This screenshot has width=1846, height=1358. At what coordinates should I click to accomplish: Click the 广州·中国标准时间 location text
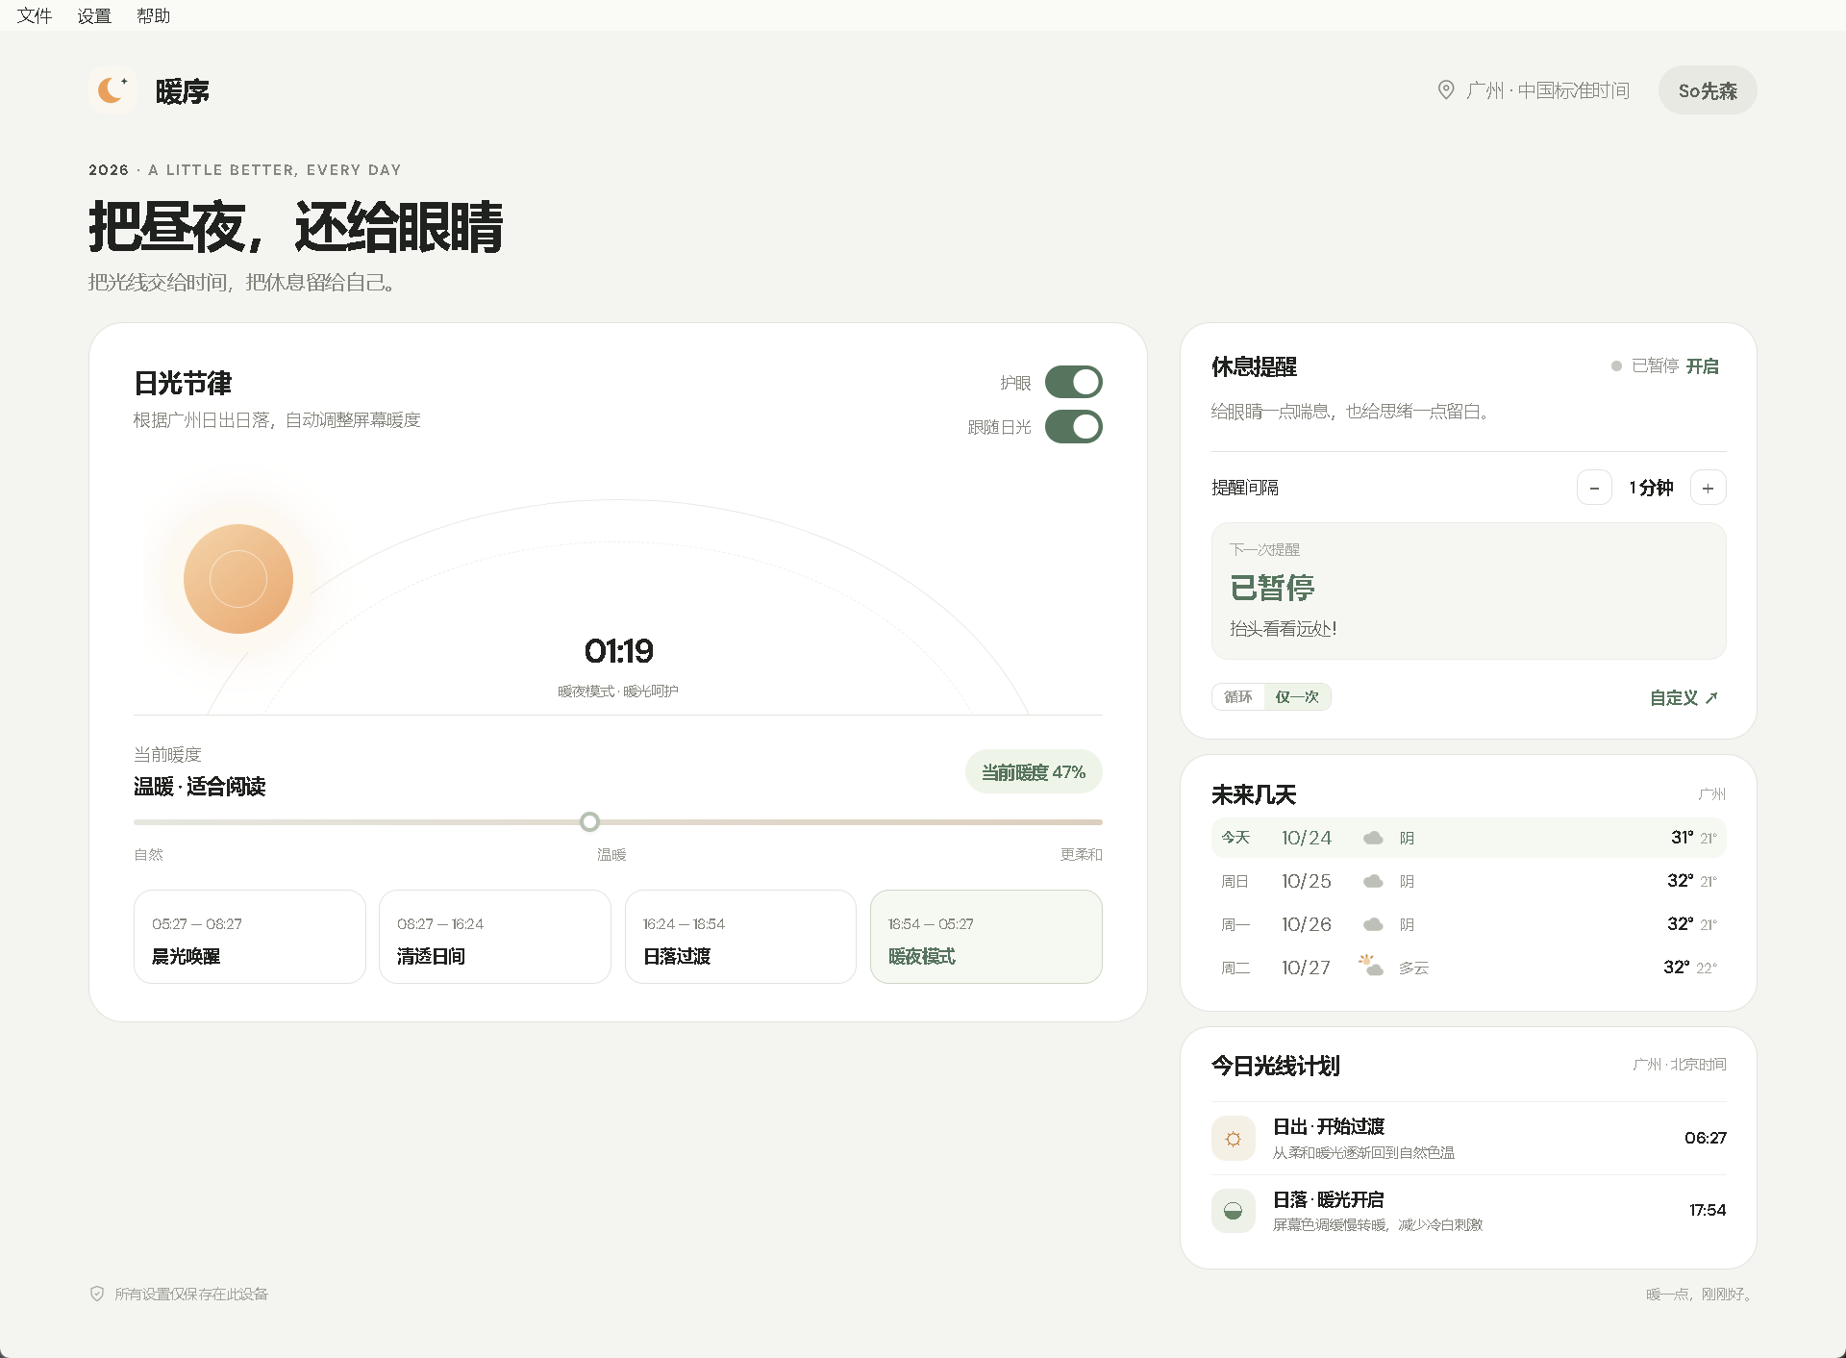[1548, 90]
